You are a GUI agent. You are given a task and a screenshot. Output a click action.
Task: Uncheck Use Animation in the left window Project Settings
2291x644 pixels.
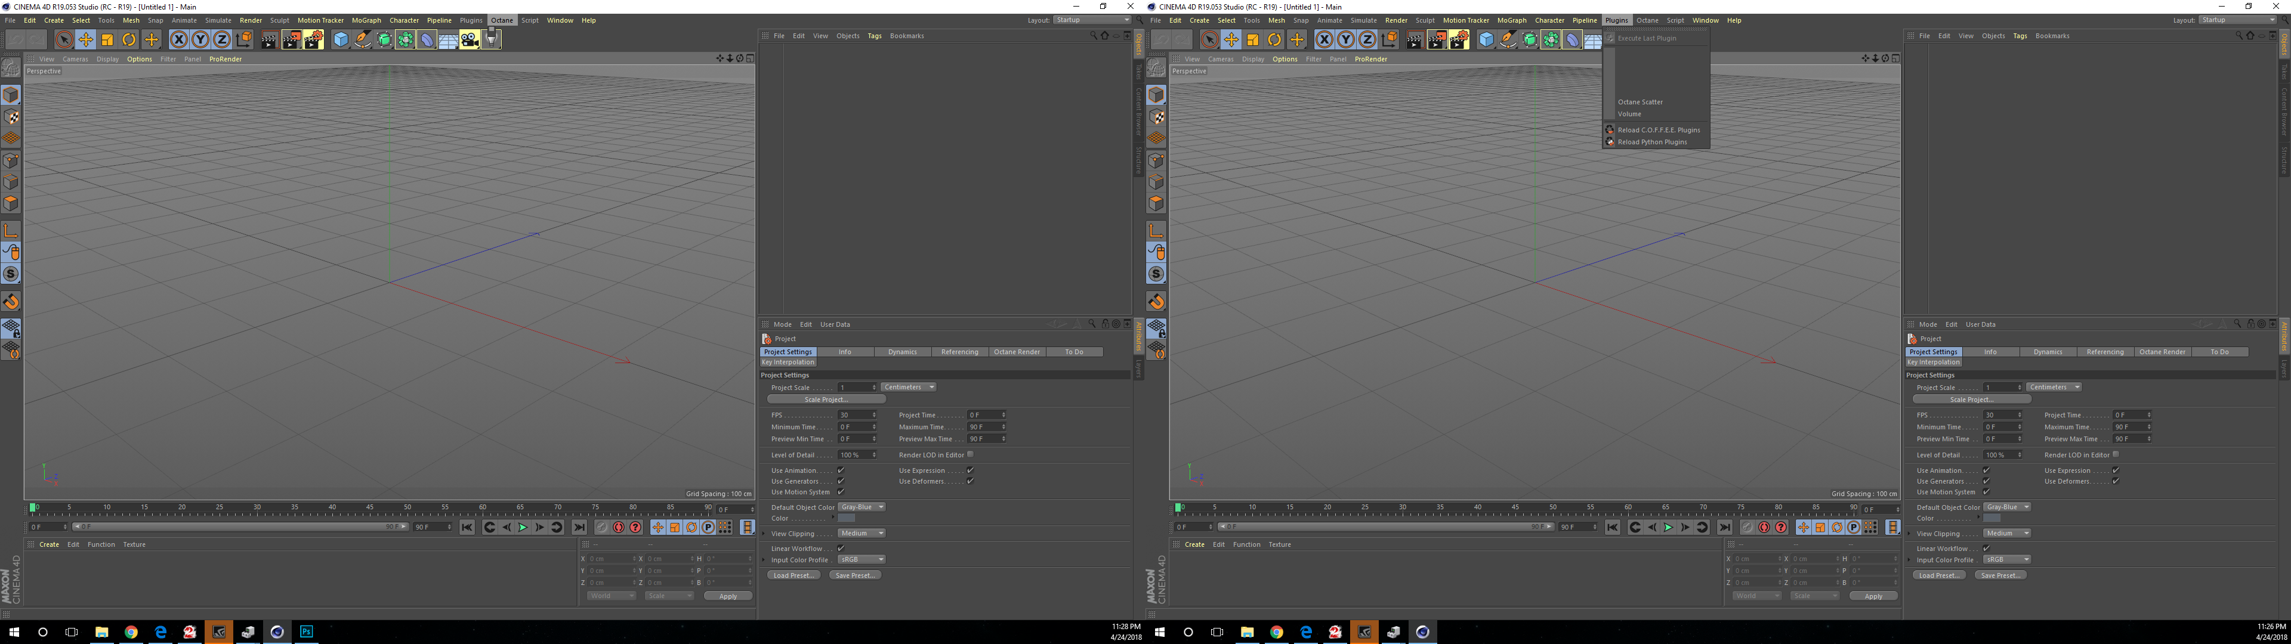coord(841,470)
